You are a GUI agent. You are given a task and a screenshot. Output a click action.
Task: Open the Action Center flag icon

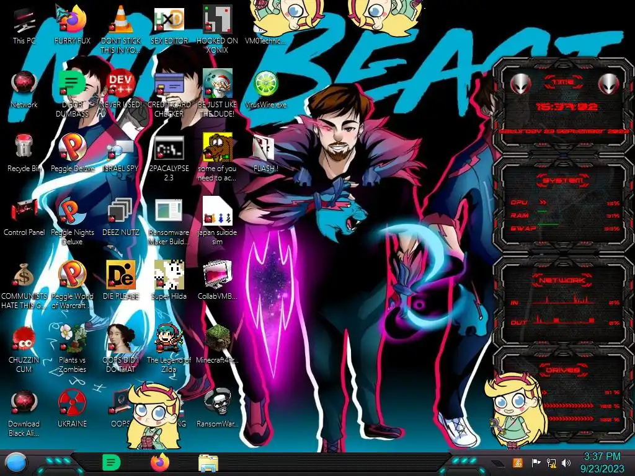point(536,462)
